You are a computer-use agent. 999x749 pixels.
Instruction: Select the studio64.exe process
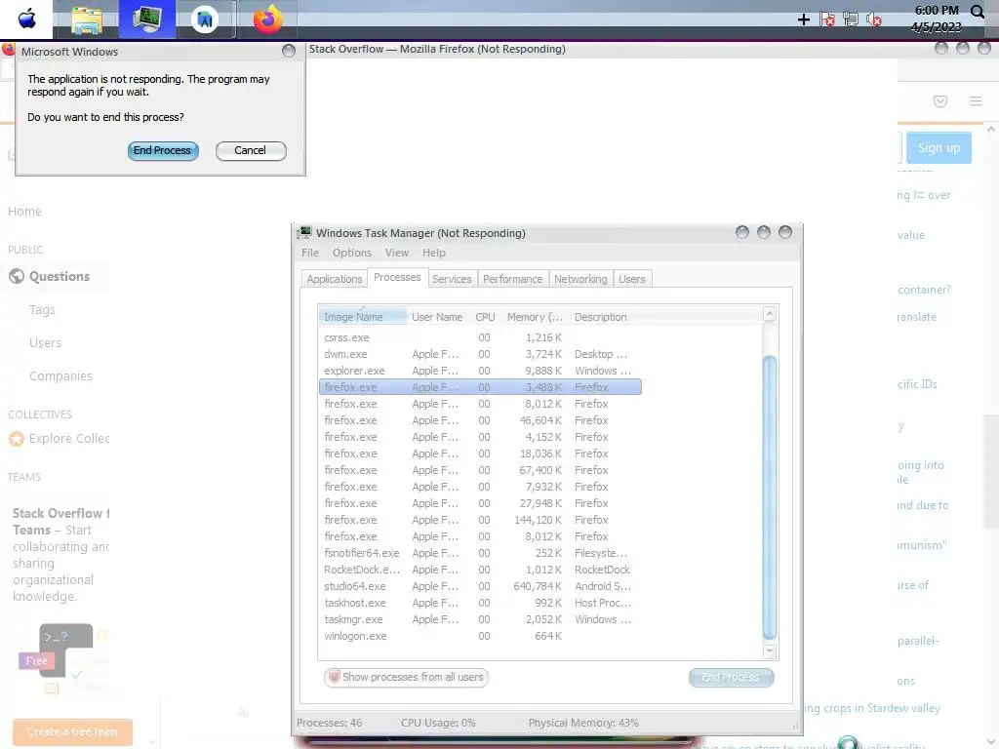click(480, 586)
